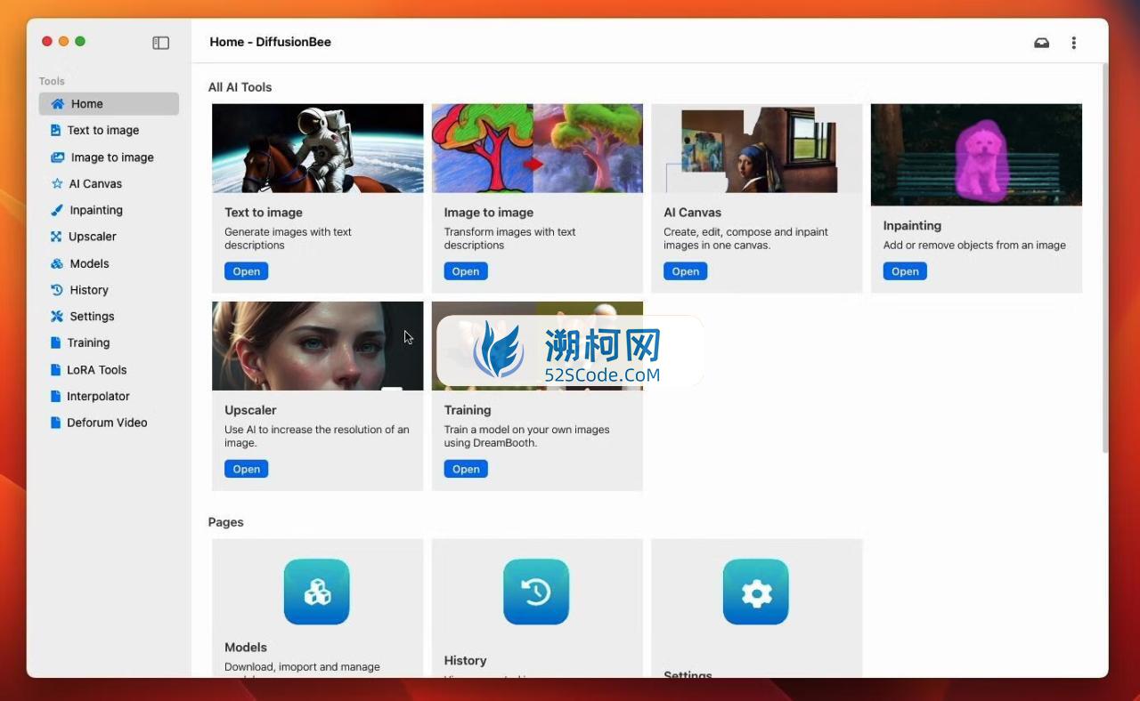Click Open button under Text to image
Viewport: 1140px width, 701px height.
pos(247,271)
